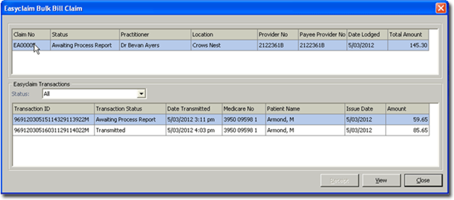
Task: Sort by Transaction Status column header
Action: pos(130,109)
